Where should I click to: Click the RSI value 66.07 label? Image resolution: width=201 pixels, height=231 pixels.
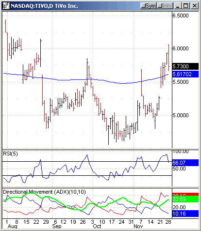[x=185, y=163]
